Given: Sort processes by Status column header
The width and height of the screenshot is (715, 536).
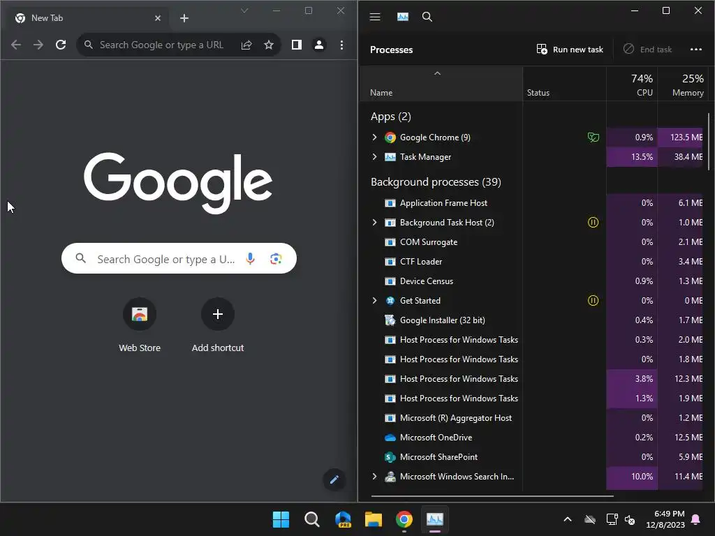Looking at the screenshot, I should click(x=564, y=84).
